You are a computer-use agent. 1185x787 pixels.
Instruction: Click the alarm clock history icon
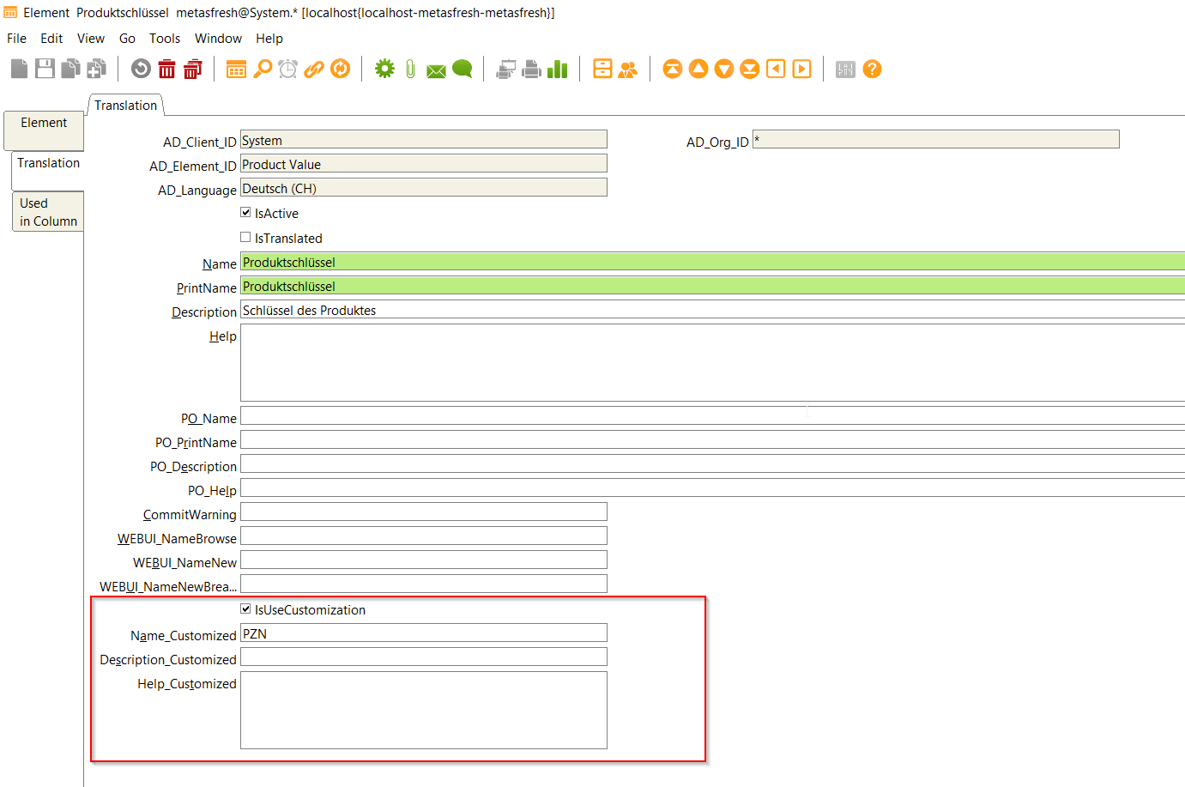(x=288, y=69)
